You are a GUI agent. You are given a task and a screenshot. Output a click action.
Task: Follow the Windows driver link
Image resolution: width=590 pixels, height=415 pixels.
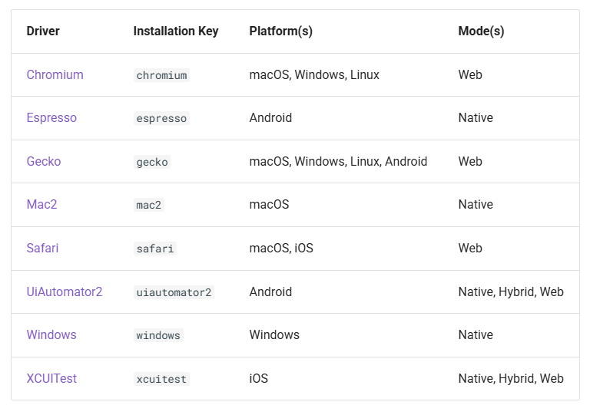coord(51,335)
